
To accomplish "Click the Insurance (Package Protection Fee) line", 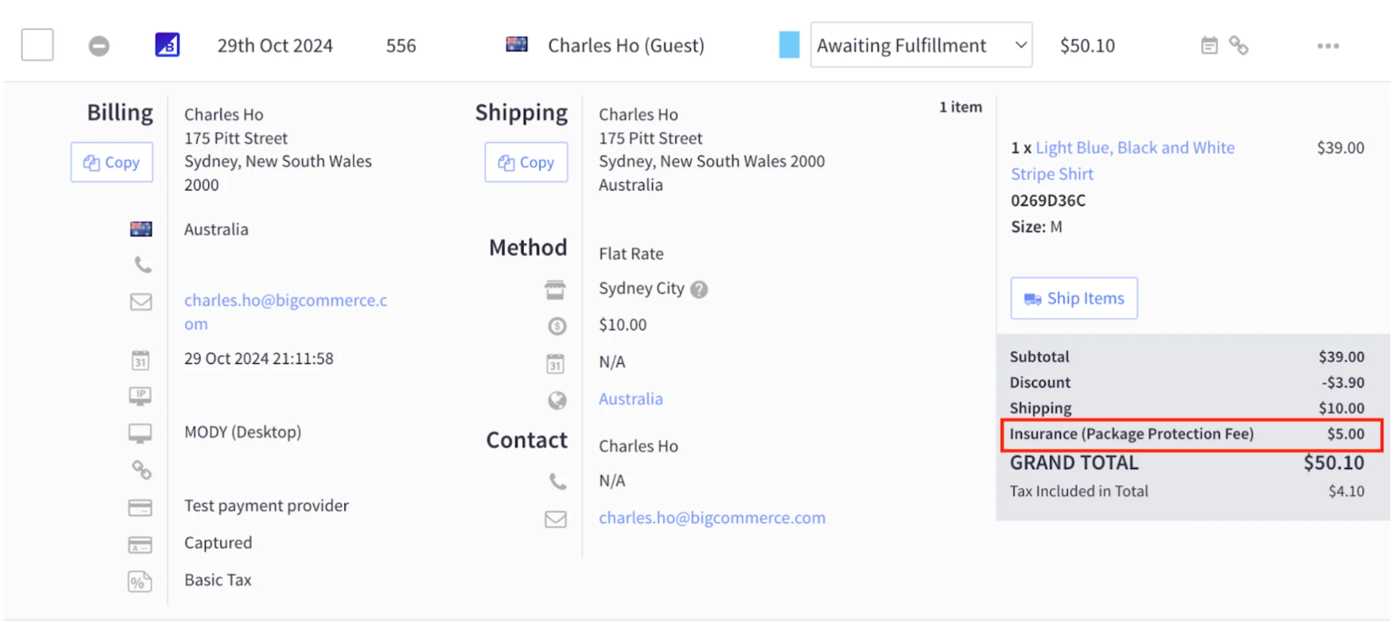I will pos(1191,434).
